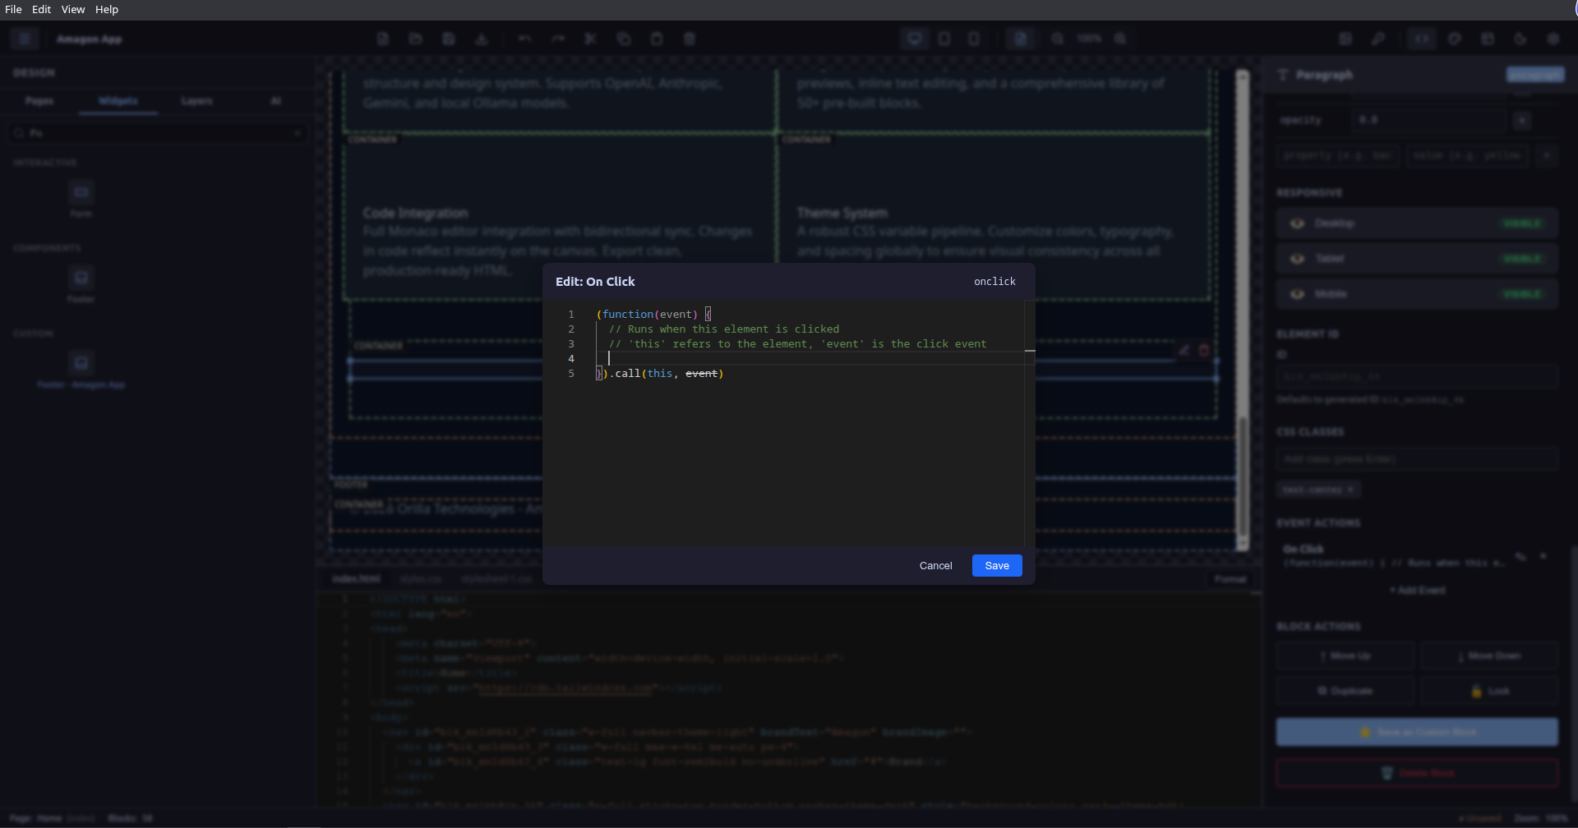Click the settings gear icon top right
Image resolution: width=1578 pixels, height=828 pixels.
point(1553,39)
